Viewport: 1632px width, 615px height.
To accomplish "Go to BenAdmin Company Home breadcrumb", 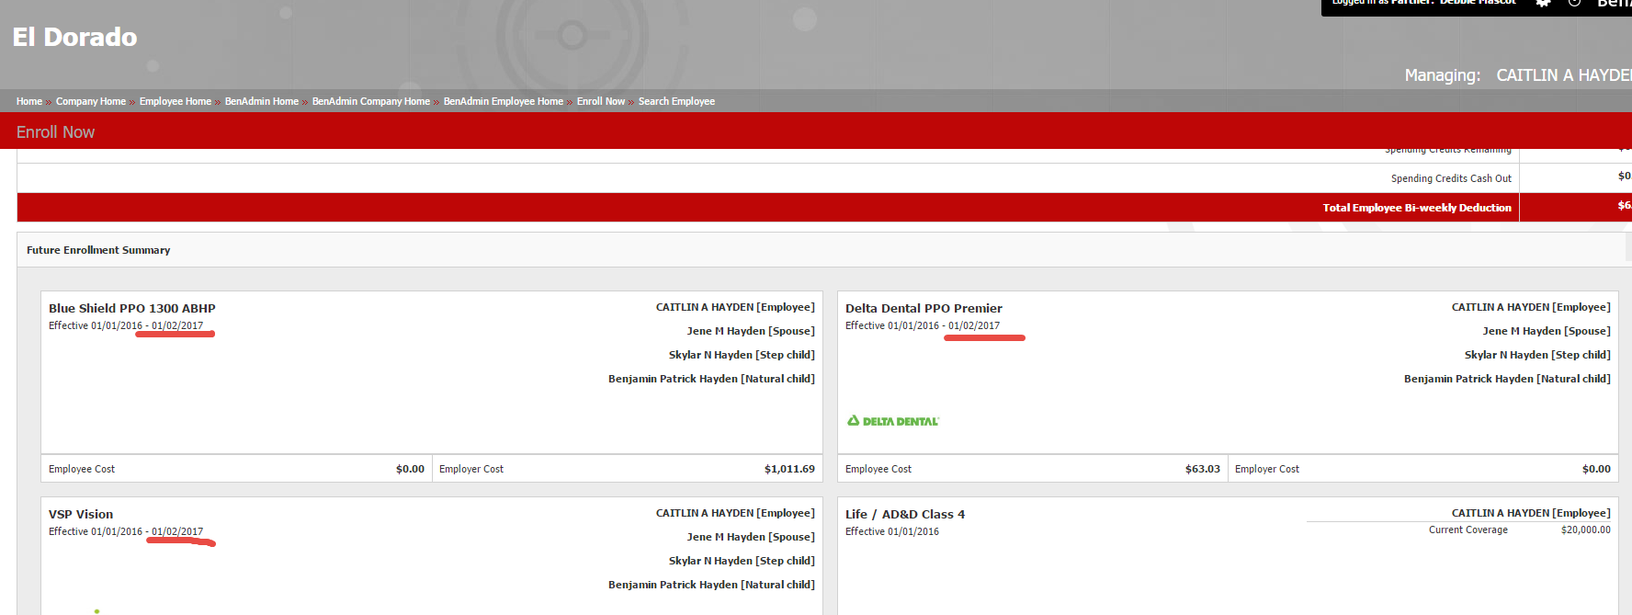I will (x=371, y=101).
